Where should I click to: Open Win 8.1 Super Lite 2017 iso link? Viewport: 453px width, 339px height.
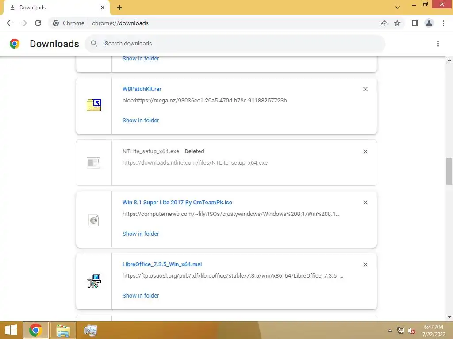click(x=177, y=202)
